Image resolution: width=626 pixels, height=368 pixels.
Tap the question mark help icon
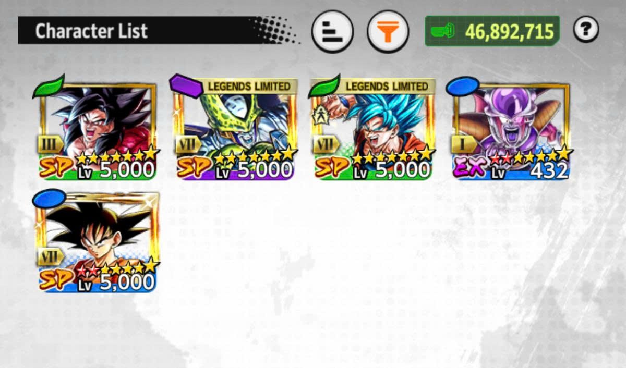[586, 30]
